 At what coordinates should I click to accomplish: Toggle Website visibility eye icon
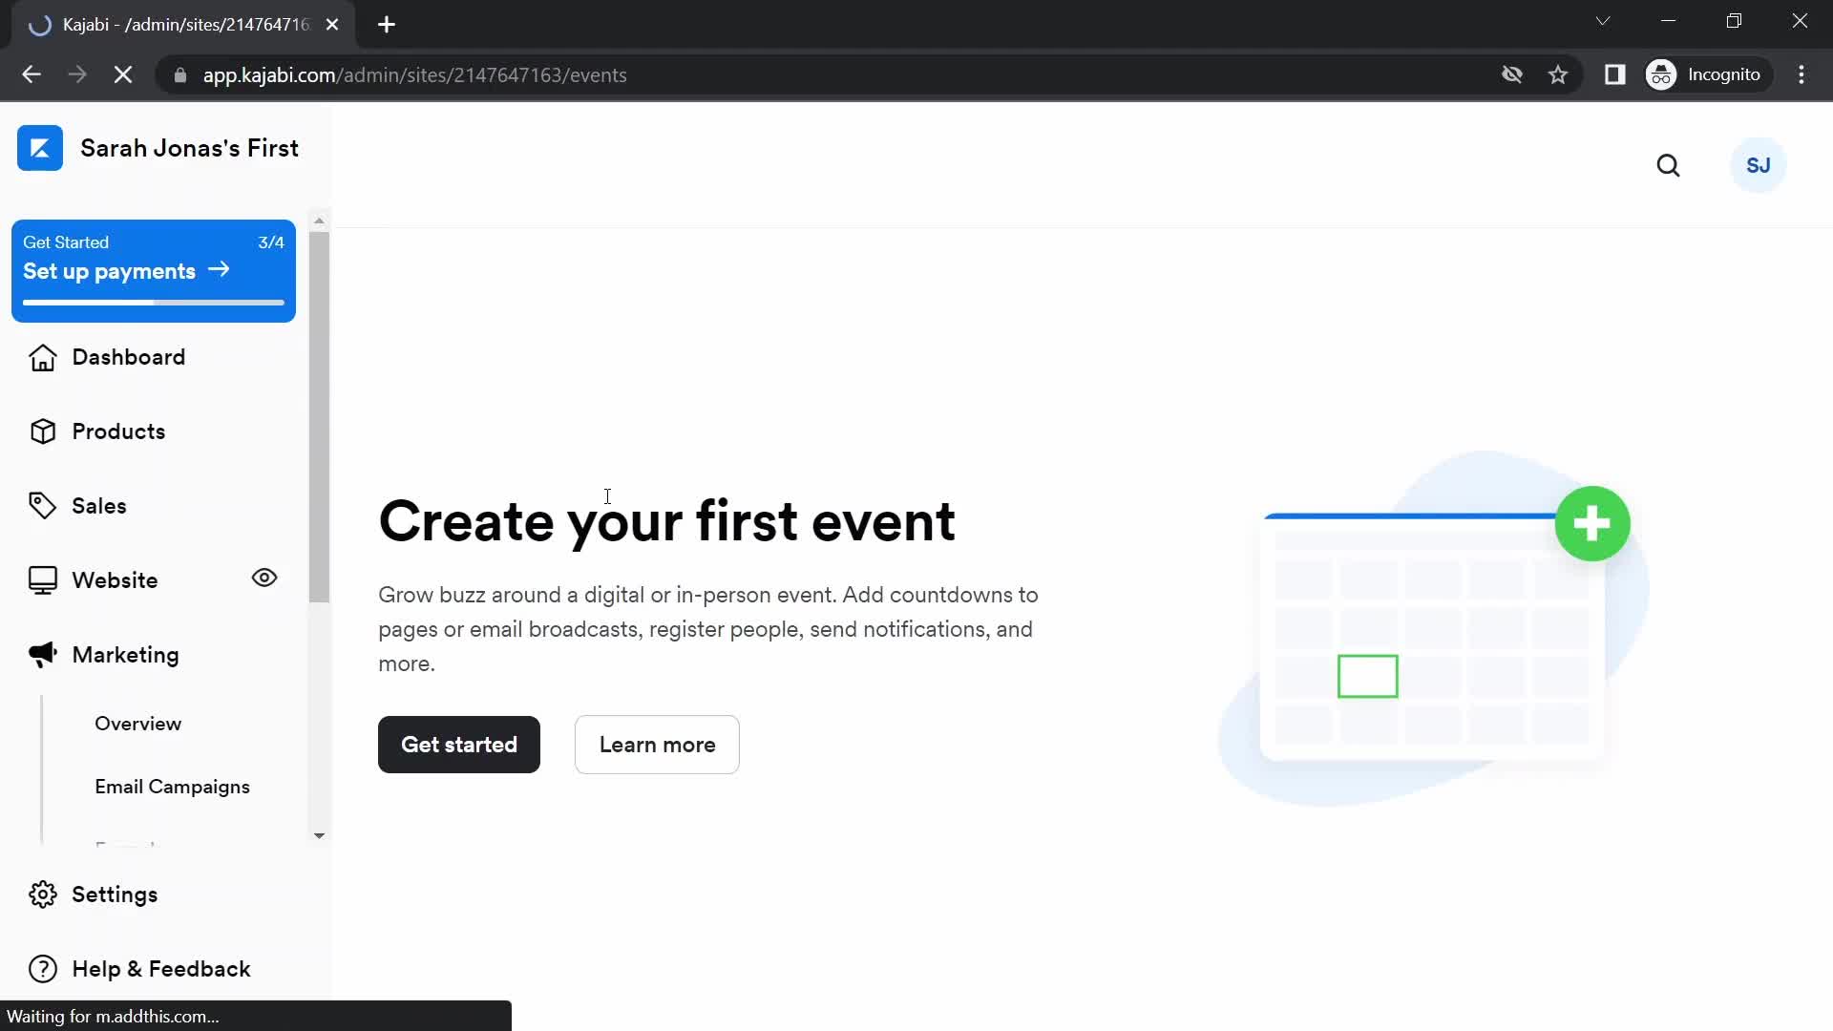[264, 578]
